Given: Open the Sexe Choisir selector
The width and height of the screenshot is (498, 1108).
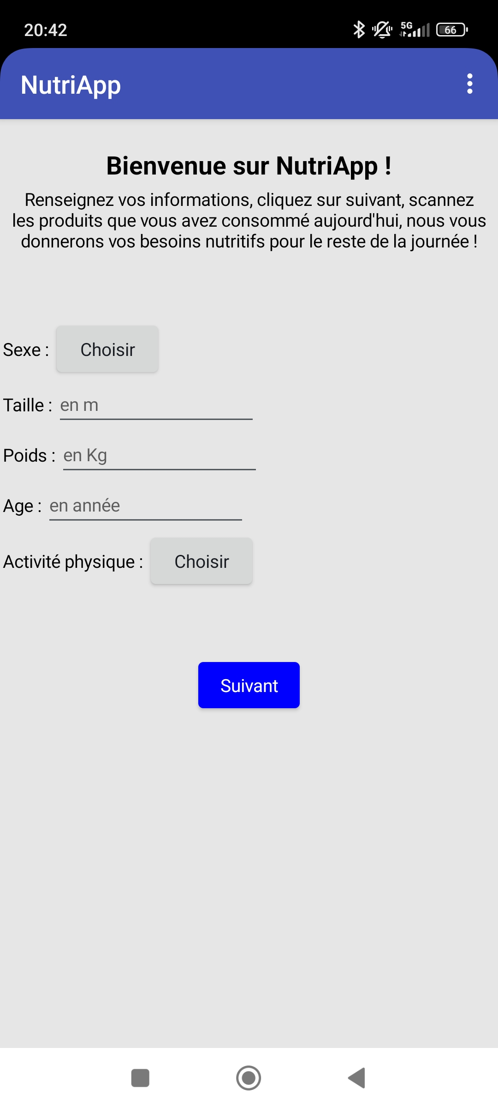Looking at the screenshot, I should [x=107, y=349].
